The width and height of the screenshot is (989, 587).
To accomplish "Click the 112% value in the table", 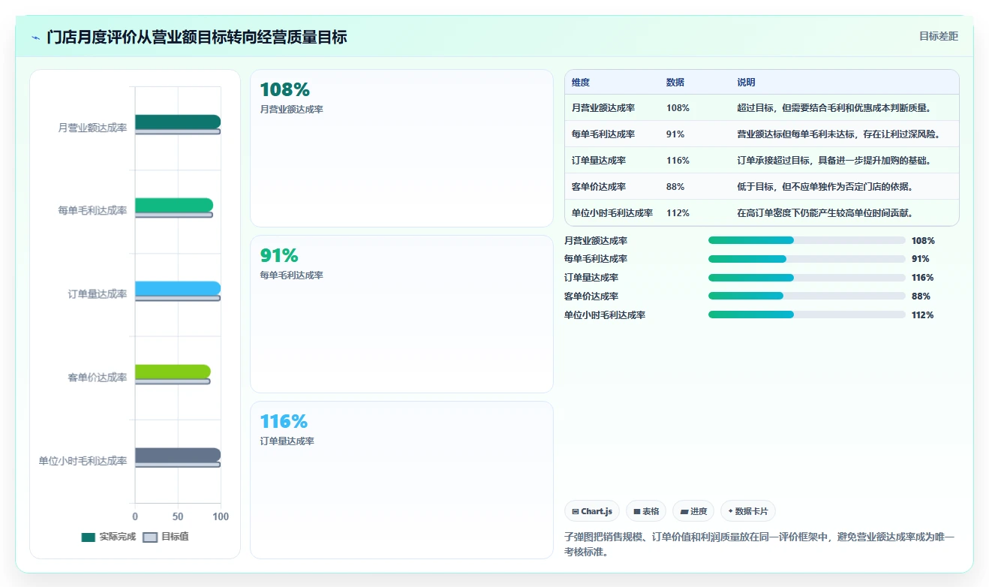I will [x=678, y=213].
